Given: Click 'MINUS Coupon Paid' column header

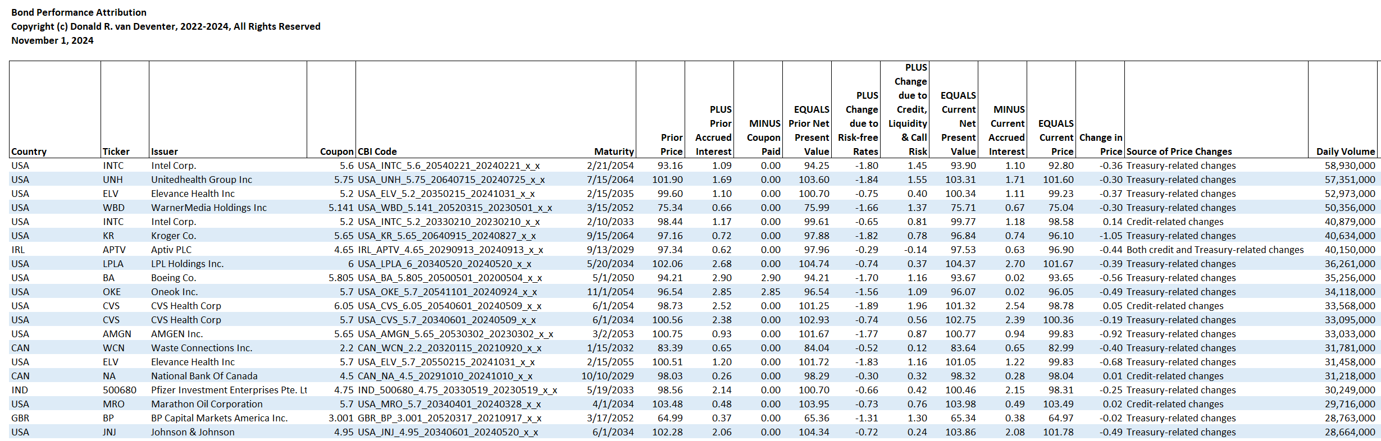Looking at the screenshot, I should coord(764,137).
